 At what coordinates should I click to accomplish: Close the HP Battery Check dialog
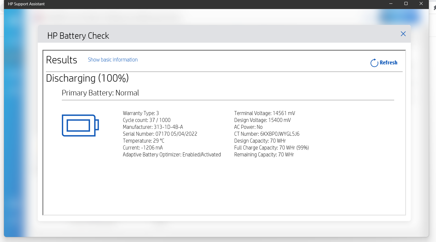coord(403,34)
